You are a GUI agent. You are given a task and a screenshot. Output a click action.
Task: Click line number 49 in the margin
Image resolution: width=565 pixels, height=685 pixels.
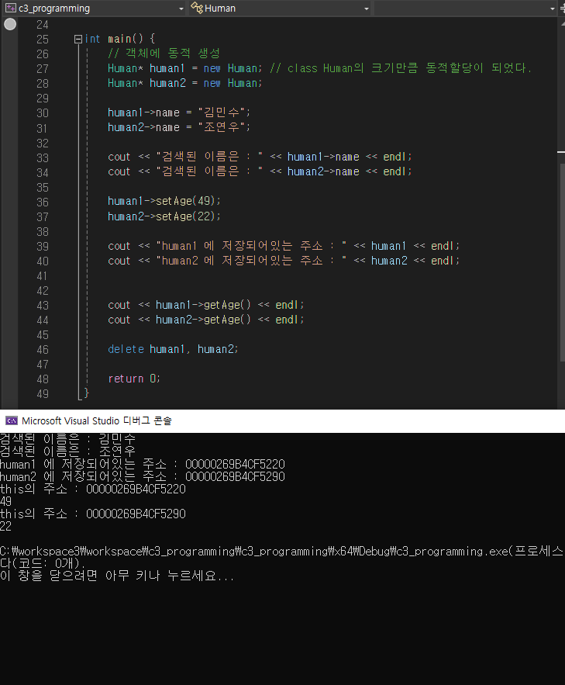(43, 394)
